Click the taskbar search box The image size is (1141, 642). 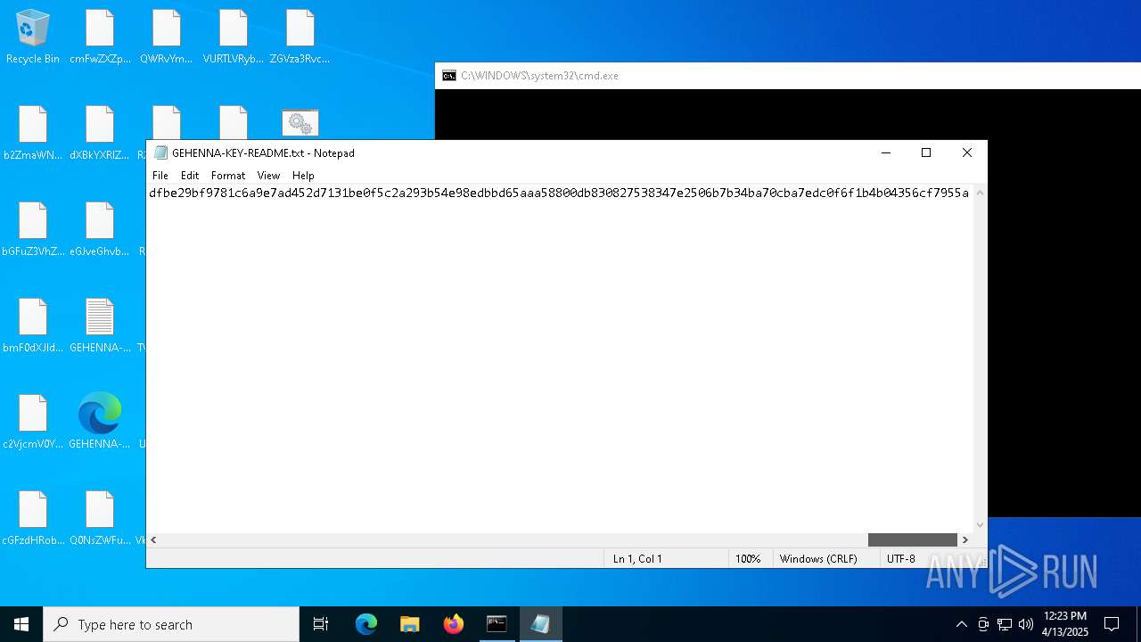[171, 624]
